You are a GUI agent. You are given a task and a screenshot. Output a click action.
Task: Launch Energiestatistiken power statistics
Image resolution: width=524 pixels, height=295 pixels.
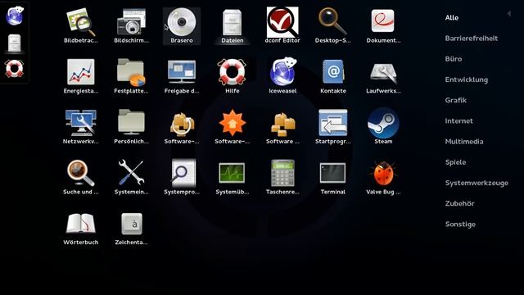[80, 76]
